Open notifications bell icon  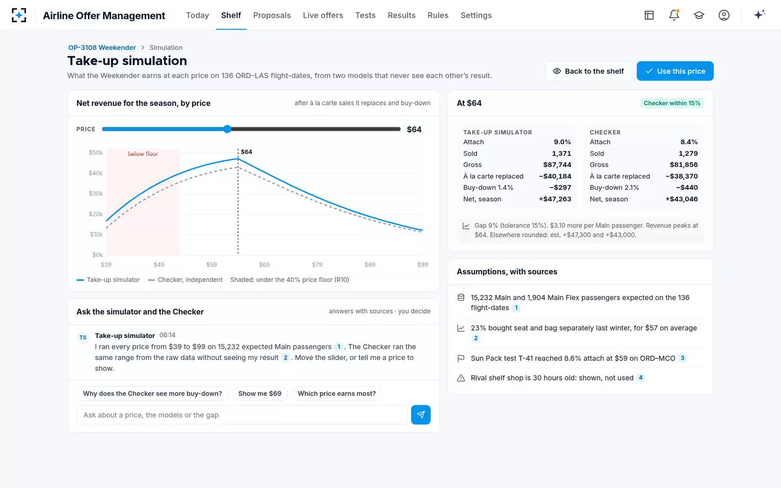coord(674,15)
